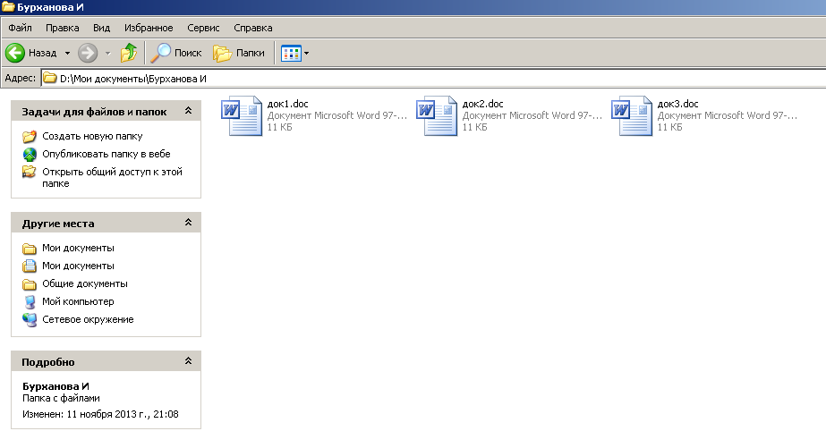The image size is (826, 448).
Task: Click the Назад button label
Action: (42, 53)
